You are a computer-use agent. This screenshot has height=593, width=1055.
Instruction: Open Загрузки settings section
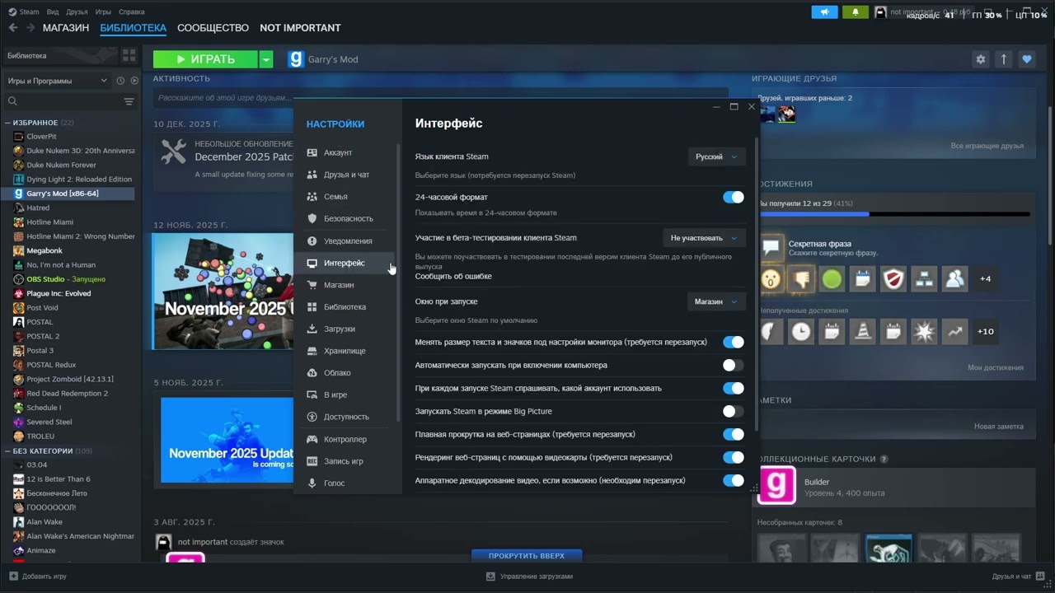346,329
